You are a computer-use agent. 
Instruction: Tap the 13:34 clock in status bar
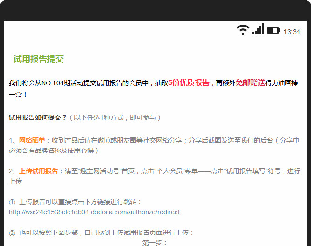tap(291, 32)
